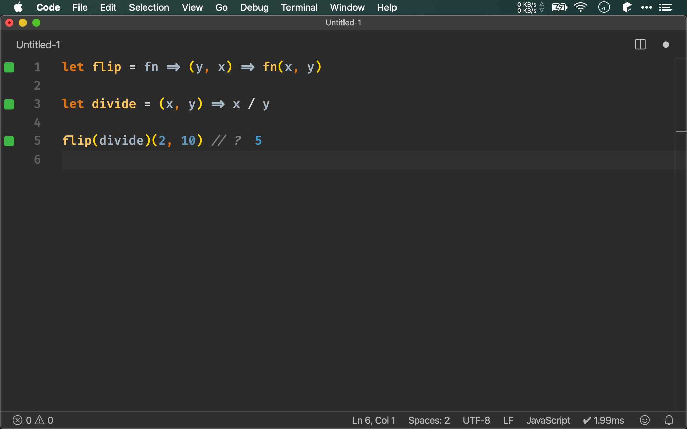The image size is (687, 429).
Task: Click the number 10 on line 5
Action: [188, 141]
